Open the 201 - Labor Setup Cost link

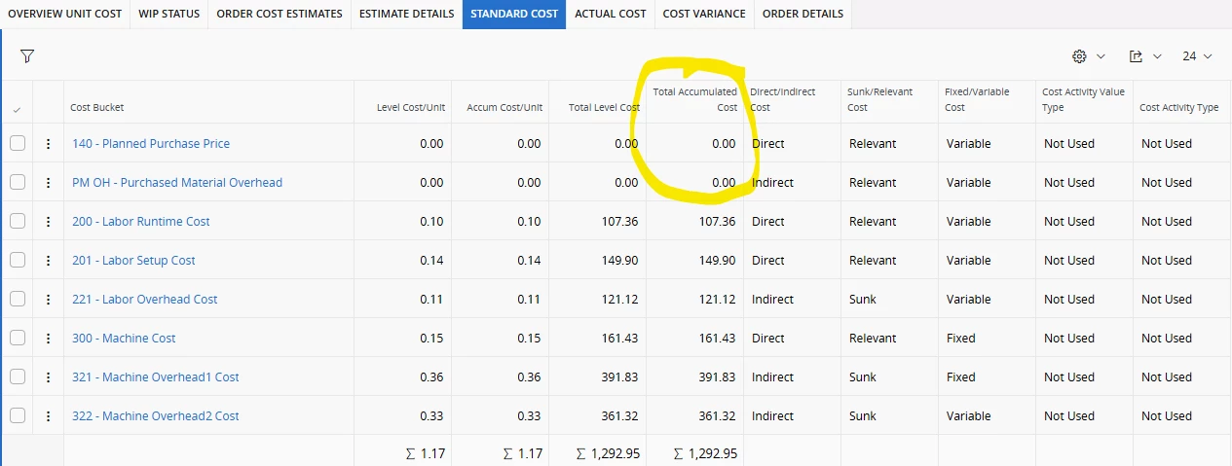pyautogui.click(x=133, y=261)
